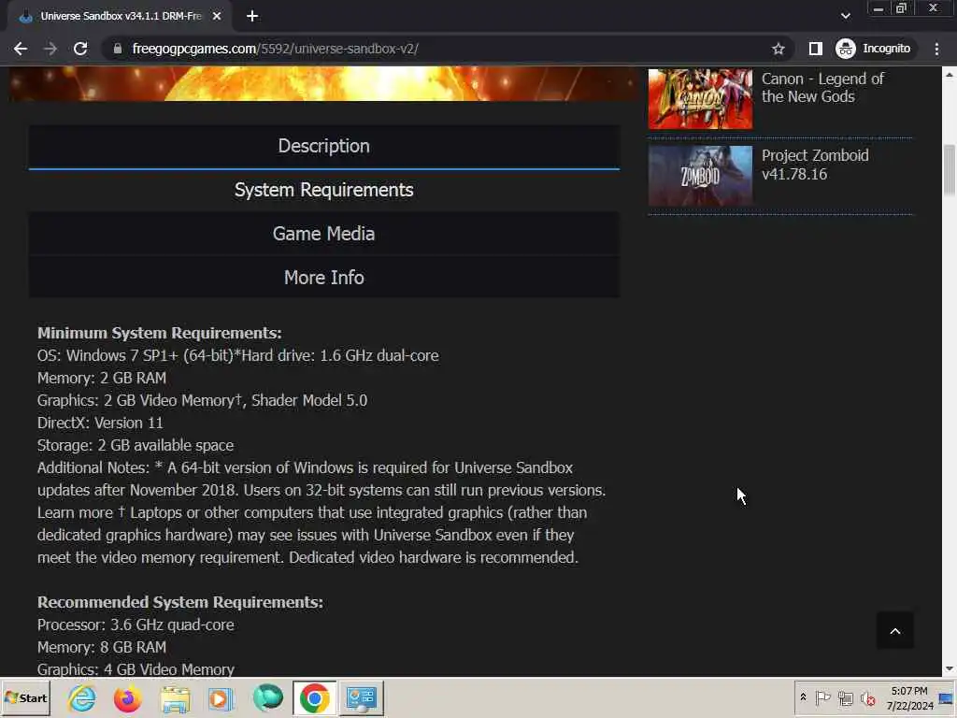957x718 pixels.
Task: Click the scroll-to-top arrow button
Action: click(x=894, y=631)
